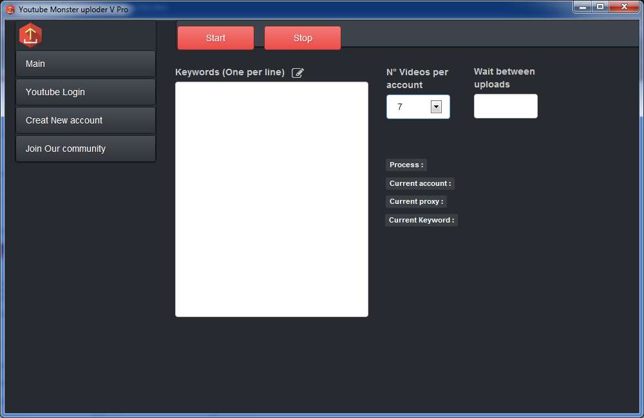644x418 pixels.
Task: Click the Keywords (One per line) heading
Action: click(230, 72)
